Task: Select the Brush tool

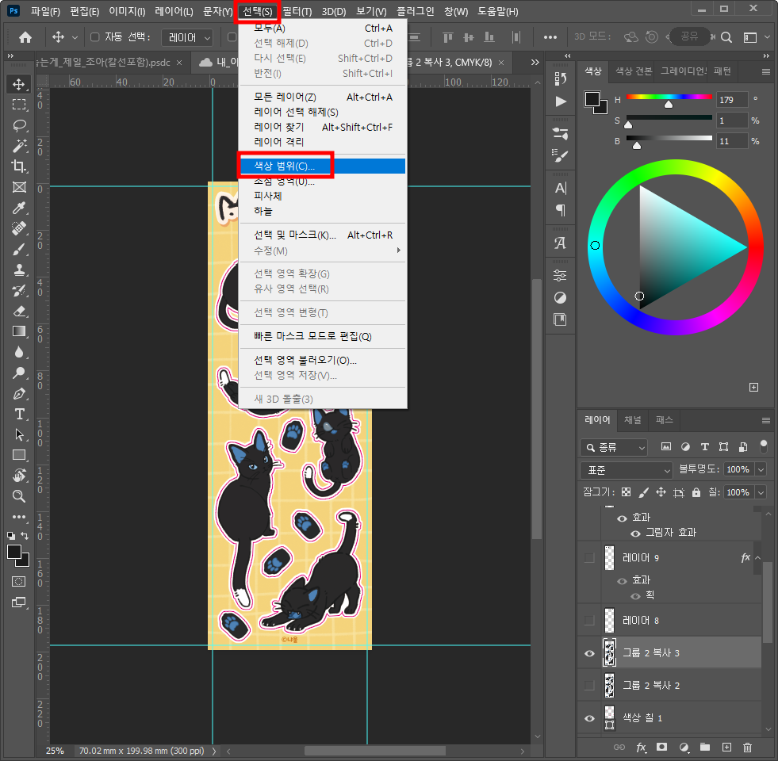Action: coord(19,249)
